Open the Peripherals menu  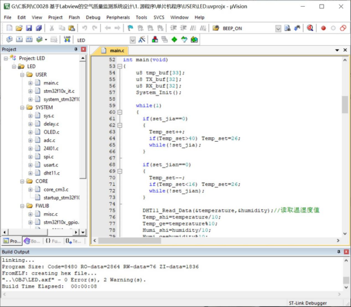tap(118, 17)
